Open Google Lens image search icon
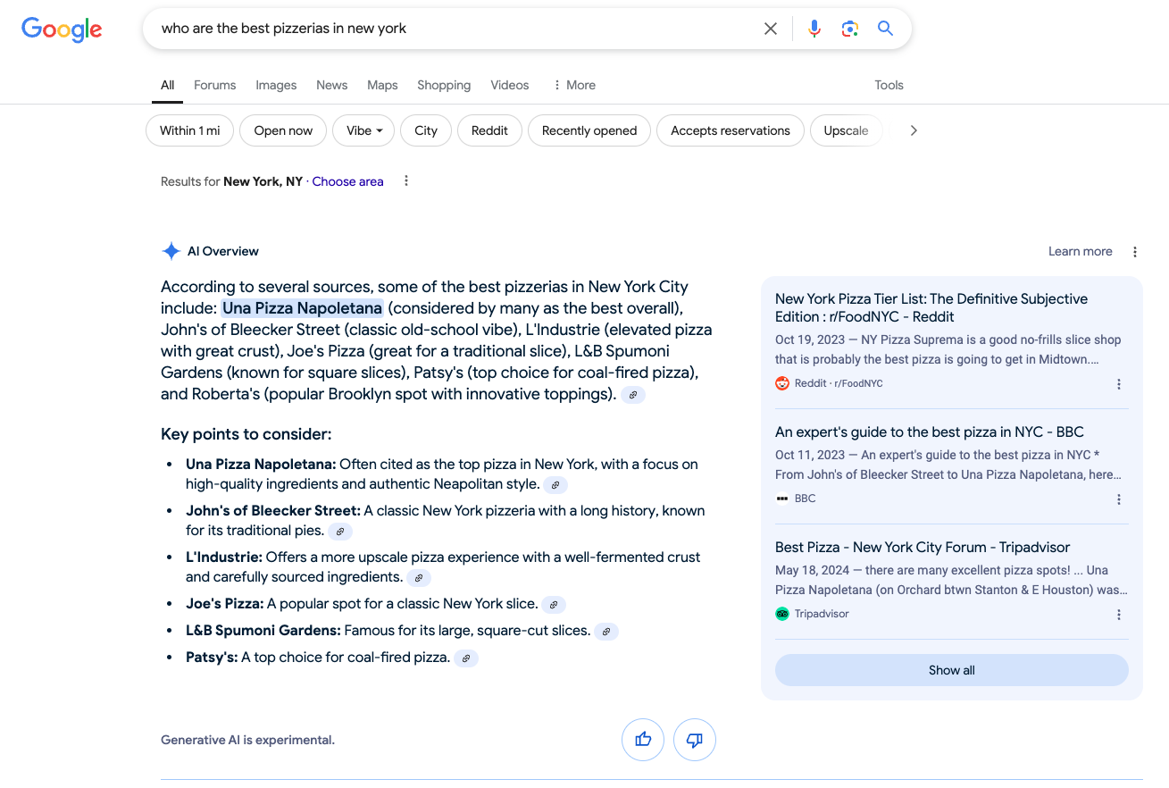 [x=850, y=29]
